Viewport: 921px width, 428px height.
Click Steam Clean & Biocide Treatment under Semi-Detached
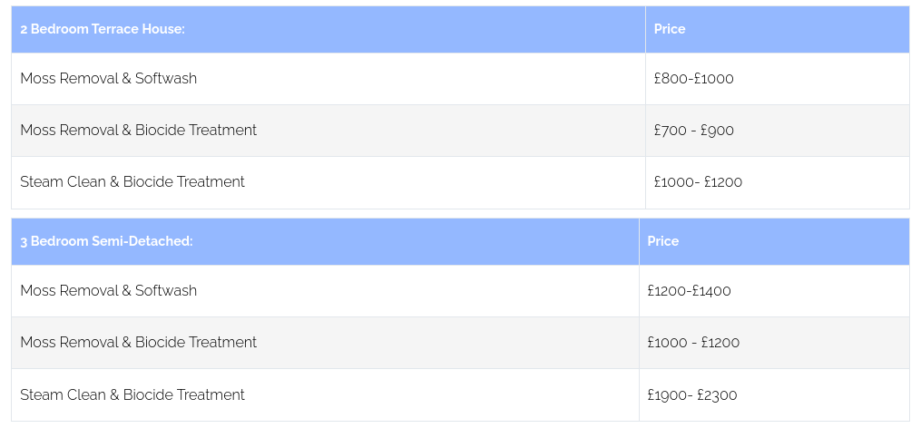[x=132, y=395]
